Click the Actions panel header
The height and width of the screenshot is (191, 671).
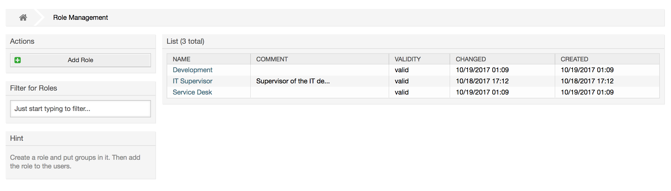pos(22,41)
